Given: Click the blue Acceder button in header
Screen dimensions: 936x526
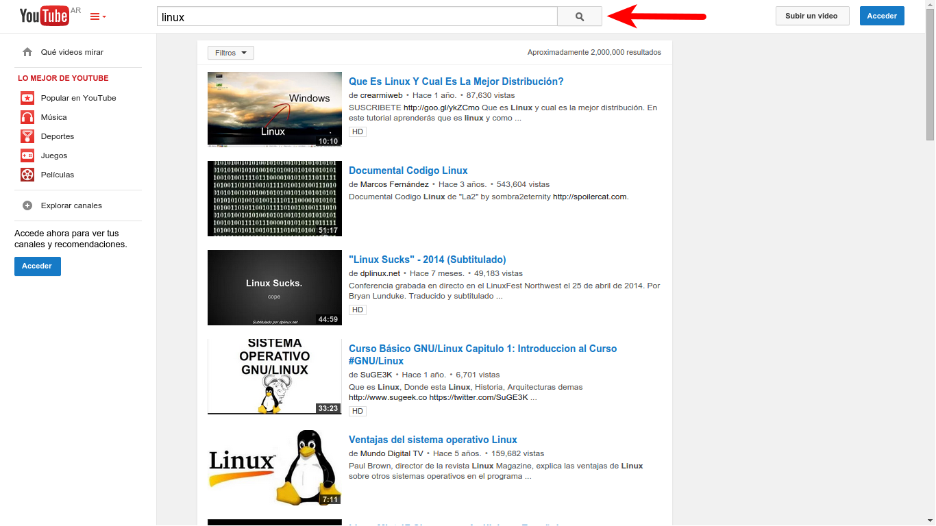Looking at the screenshot, I should [882, 16].
